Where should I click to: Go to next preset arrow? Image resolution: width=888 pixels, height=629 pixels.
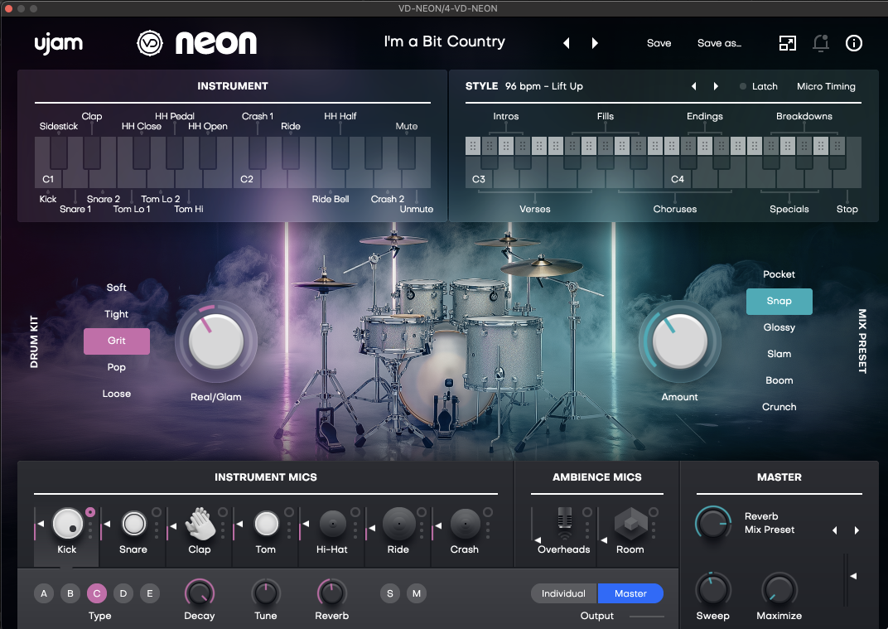click(x=595, y=43)
